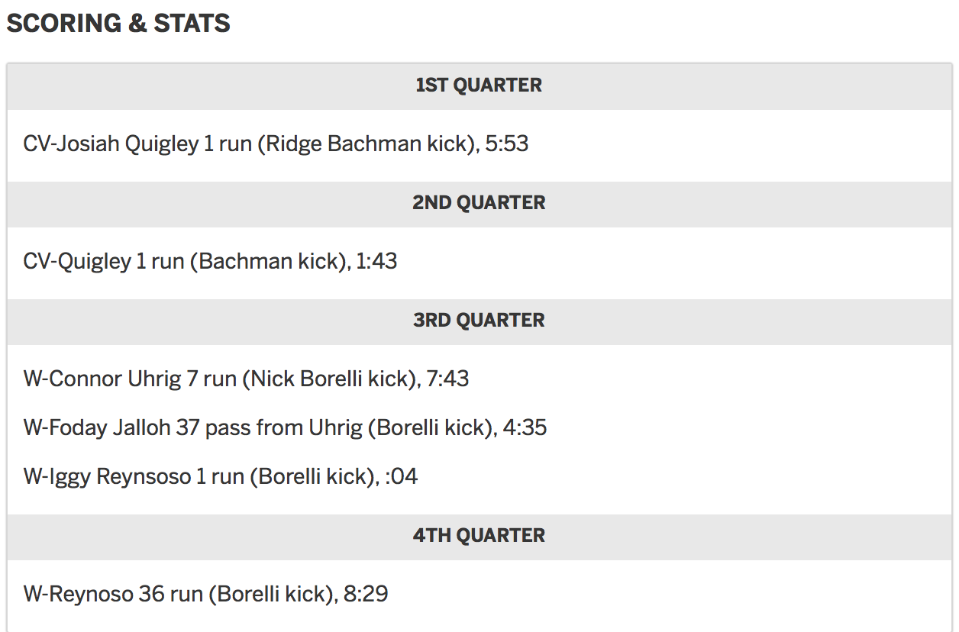959x632 pixels.
Task: Click the Foday Jalloh 37 pass entry
Action: pyautogui.click(x=285, y=428)
